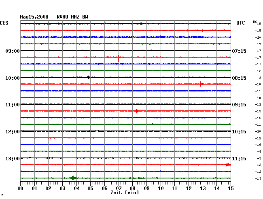Select the 11:00 local time label
The width and height of the screenshot is (263, 199).
pos(13,105)
